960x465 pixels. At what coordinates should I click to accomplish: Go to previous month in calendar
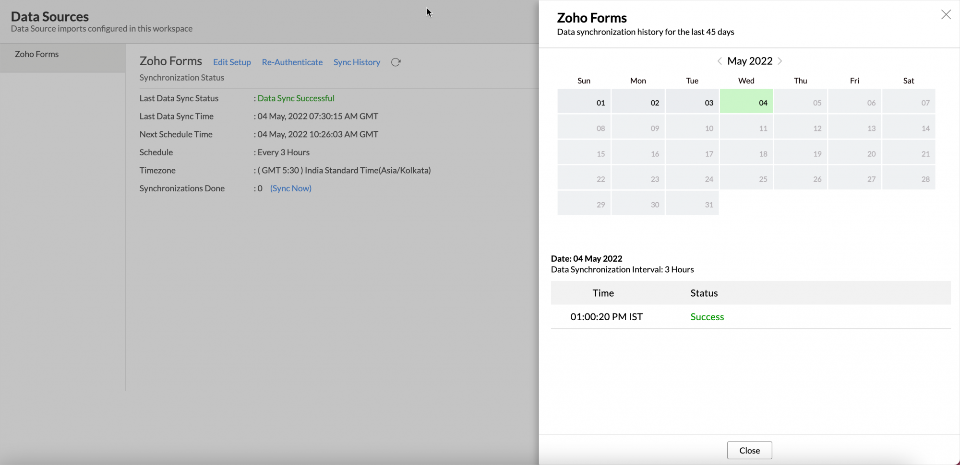coord(719,61)
